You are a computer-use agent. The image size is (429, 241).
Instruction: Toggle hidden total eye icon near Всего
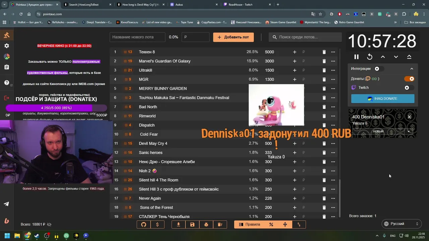49,224
